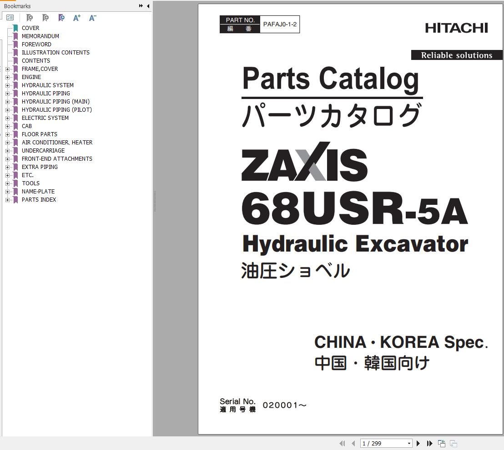This screenshot has height=450, width=504.
Task: Expand the EXTRA PIPING bookmark
Action: (7, 167)
